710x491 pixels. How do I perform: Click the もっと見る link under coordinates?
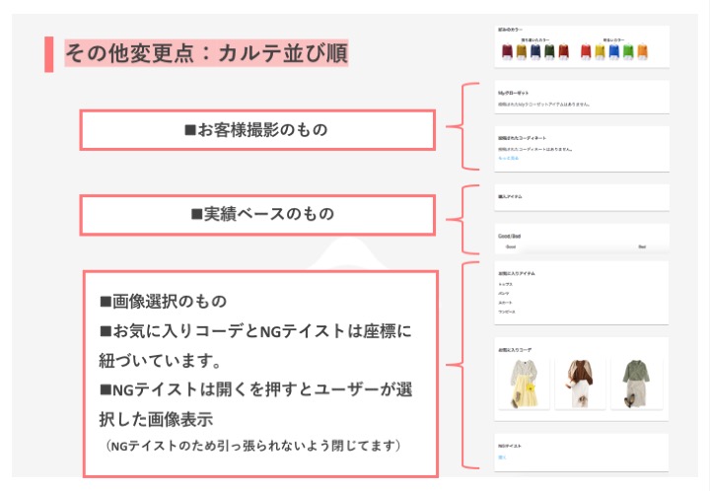(507, 158)
